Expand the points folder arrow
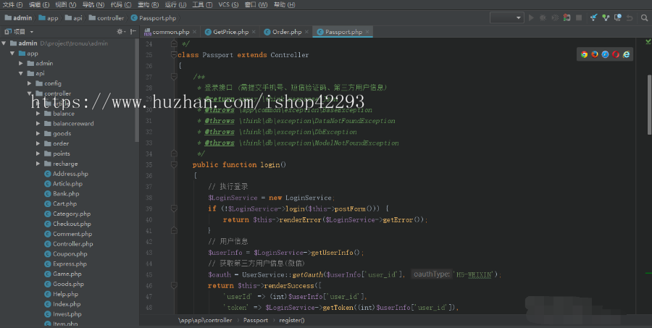This screenshot has height=328, width=652. pyautogui.click(x=38, y=154)
